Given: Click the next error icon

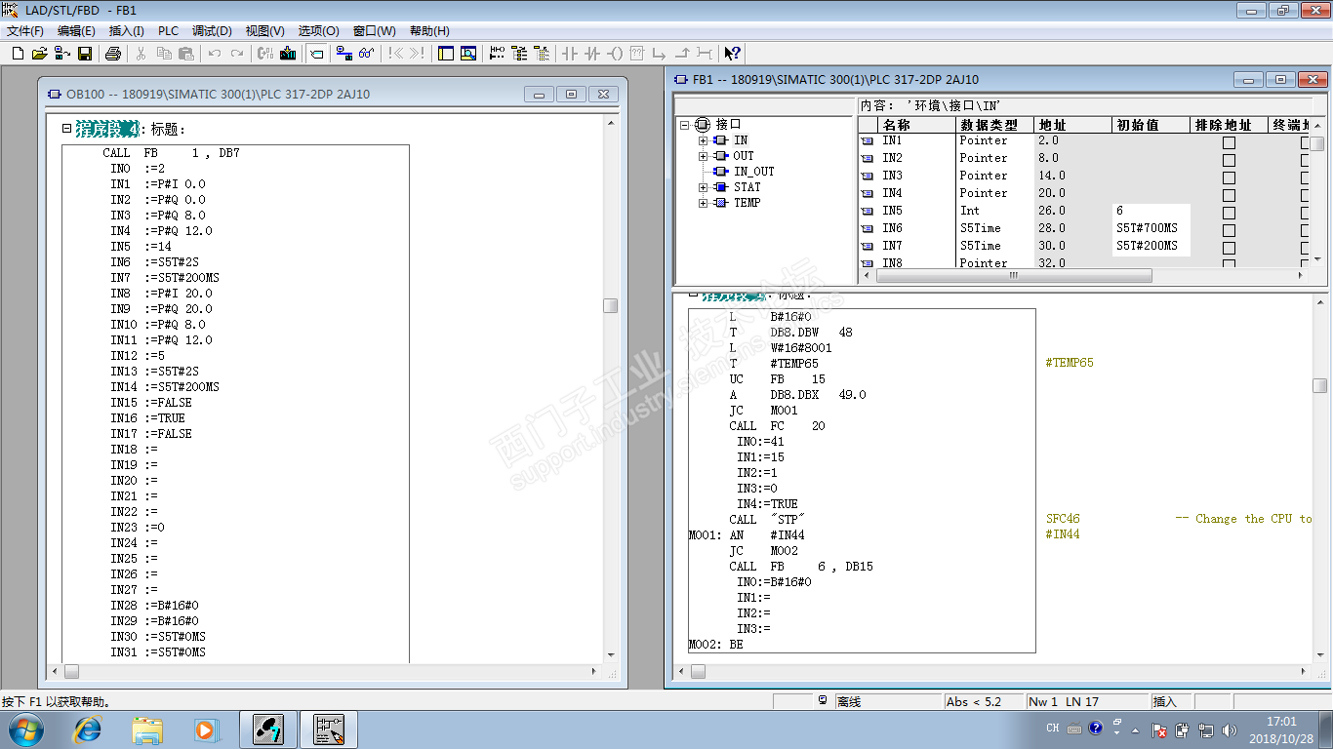Looking at the screenshot, I should click(x=418, y=54).
